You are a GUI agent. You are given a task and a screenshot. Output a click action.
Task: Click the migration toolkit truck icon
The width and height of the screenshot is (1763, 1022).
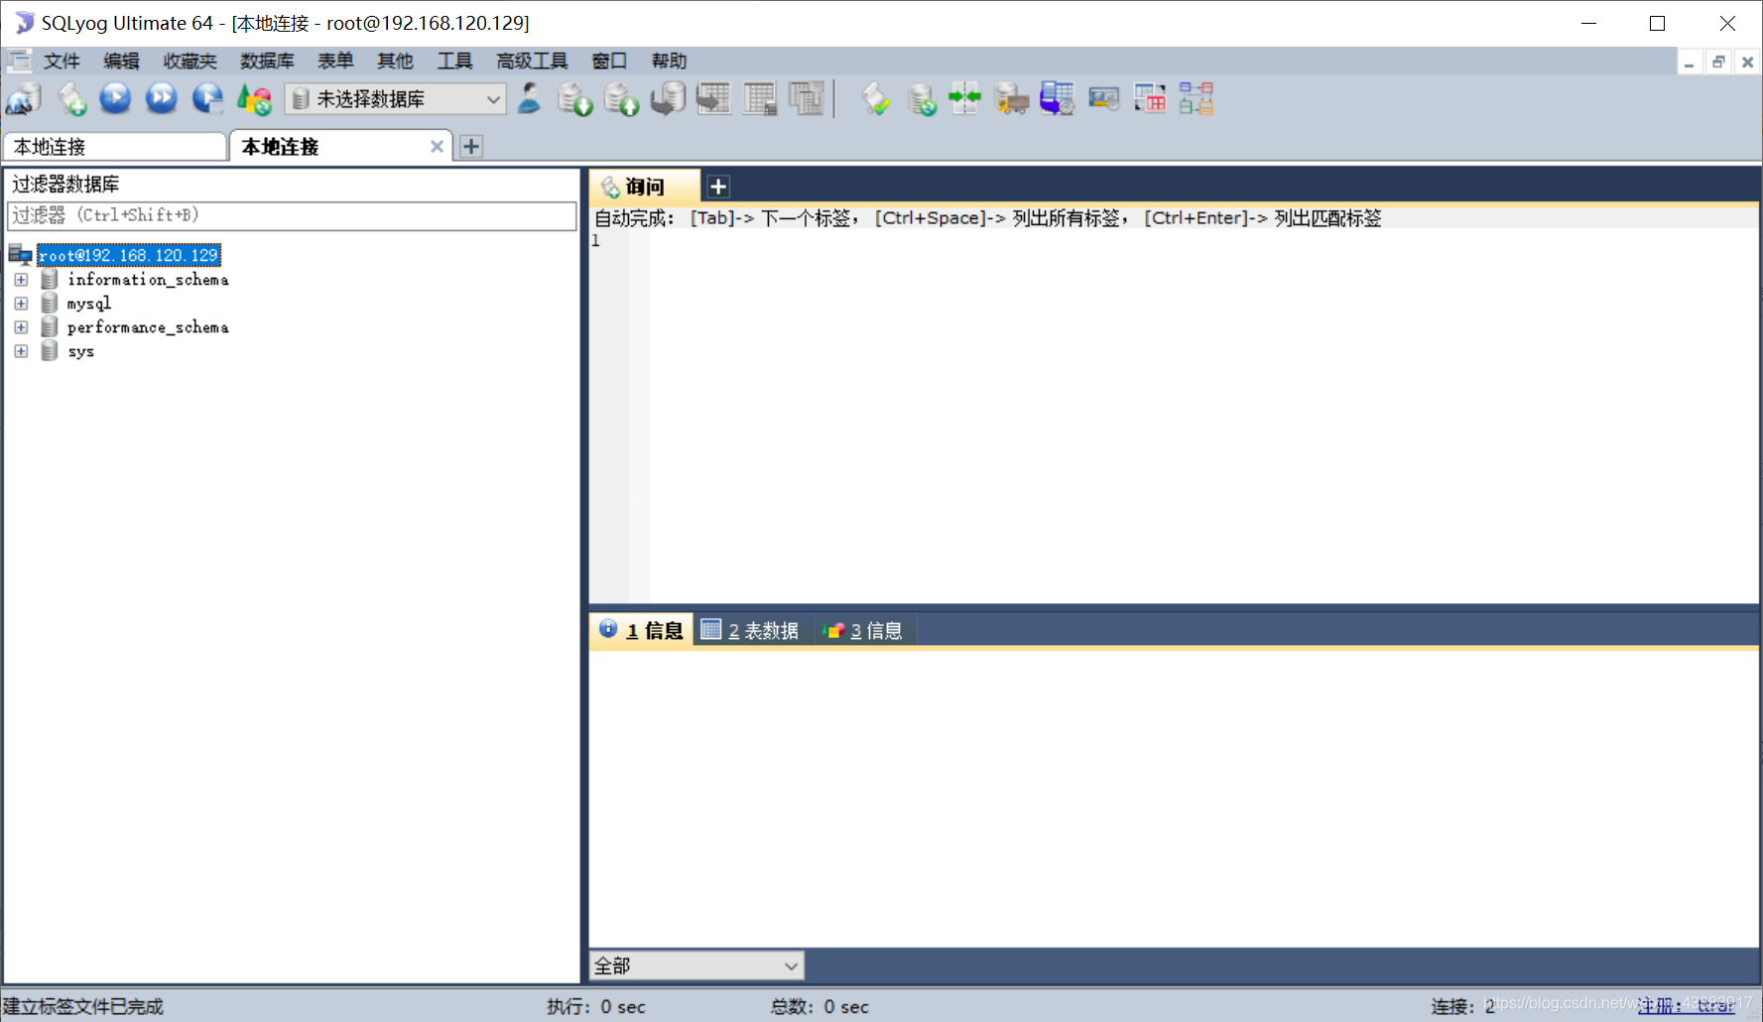tap(1011, 99)
